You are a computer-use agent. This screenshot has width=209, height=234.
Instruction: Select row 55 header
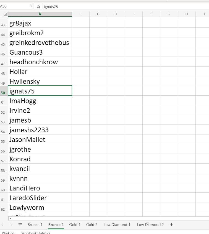click(x=3, y=141)
